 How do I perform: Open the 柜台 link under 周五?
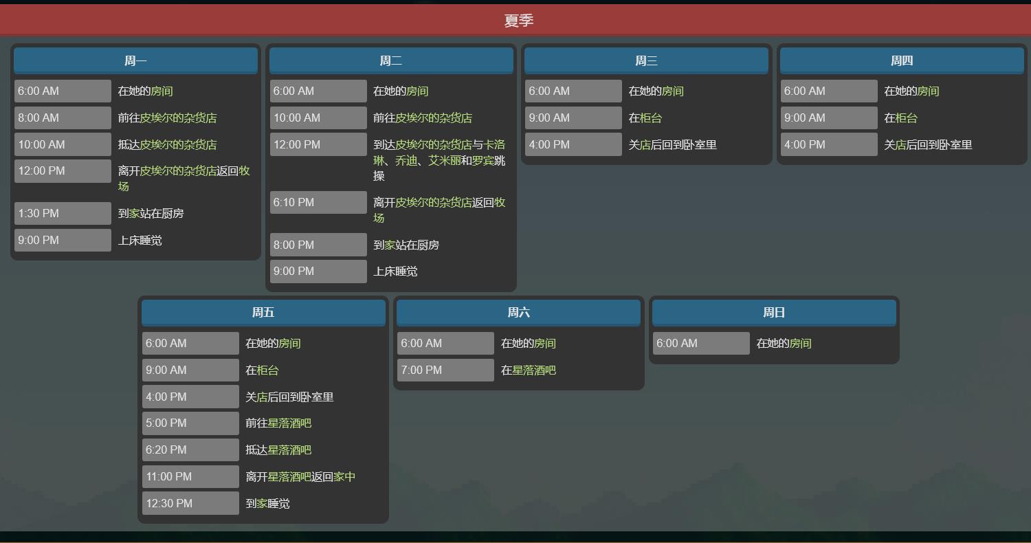(x=268, y=370)
